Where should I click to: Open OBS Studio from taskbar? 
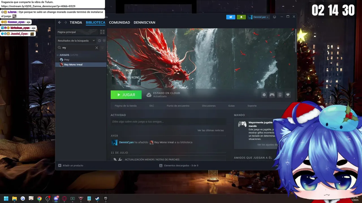[48, 198]
